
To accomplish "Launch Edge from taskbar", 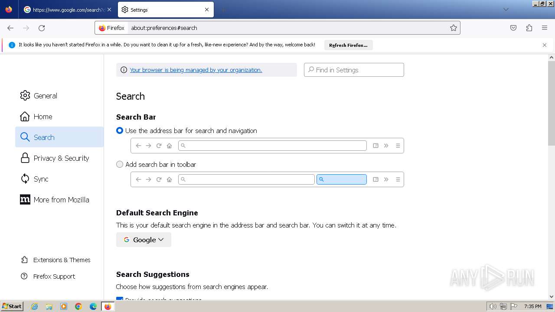I will pyautogui.click(x=93, y=306).
